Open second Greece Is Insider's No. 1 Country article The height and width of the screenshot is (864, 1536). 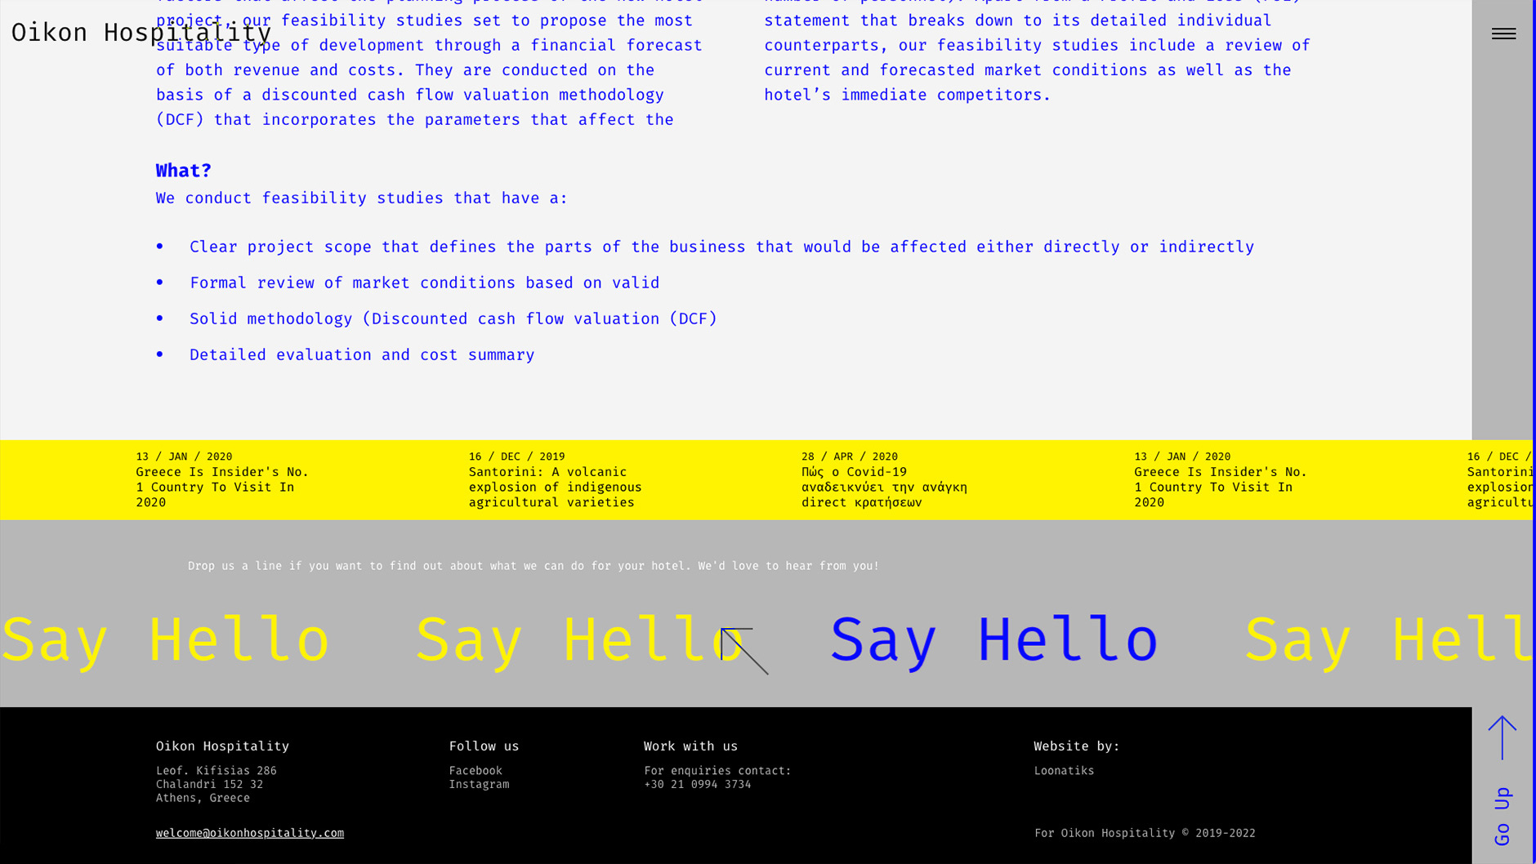coord(1221,479)
